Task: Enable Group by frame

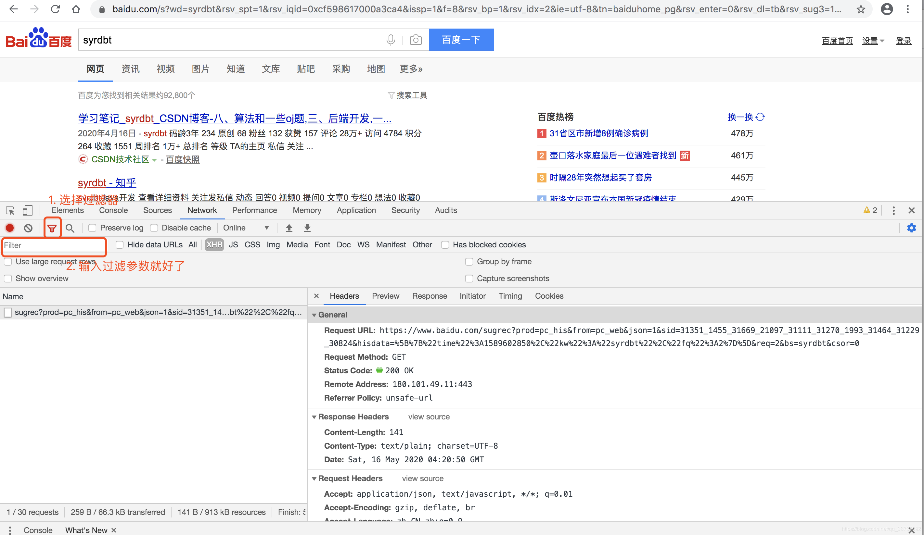Action: (x=469, y=262)
